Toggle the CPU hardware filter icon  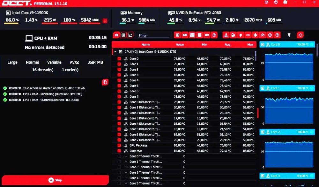click(x=177, y=35)
